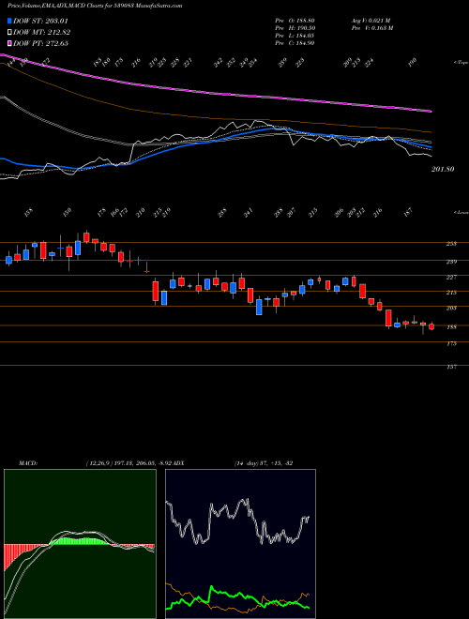
Task: Click the 203 price axis label
Action: pyautogui.click(x=451, y=308)
